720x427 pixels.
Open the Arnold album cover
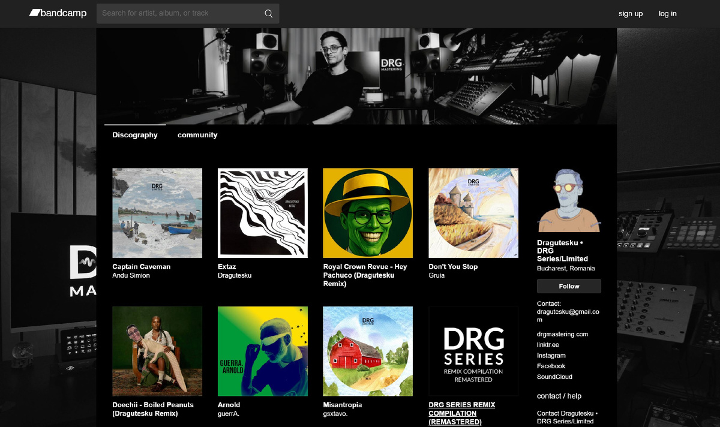(263, 351)
